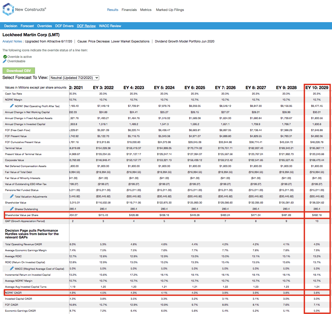Click the 'EY 9: 2028' column header
Image resolution: width=332 pixels, height=314 pixels.
click(x=286, y=88)
